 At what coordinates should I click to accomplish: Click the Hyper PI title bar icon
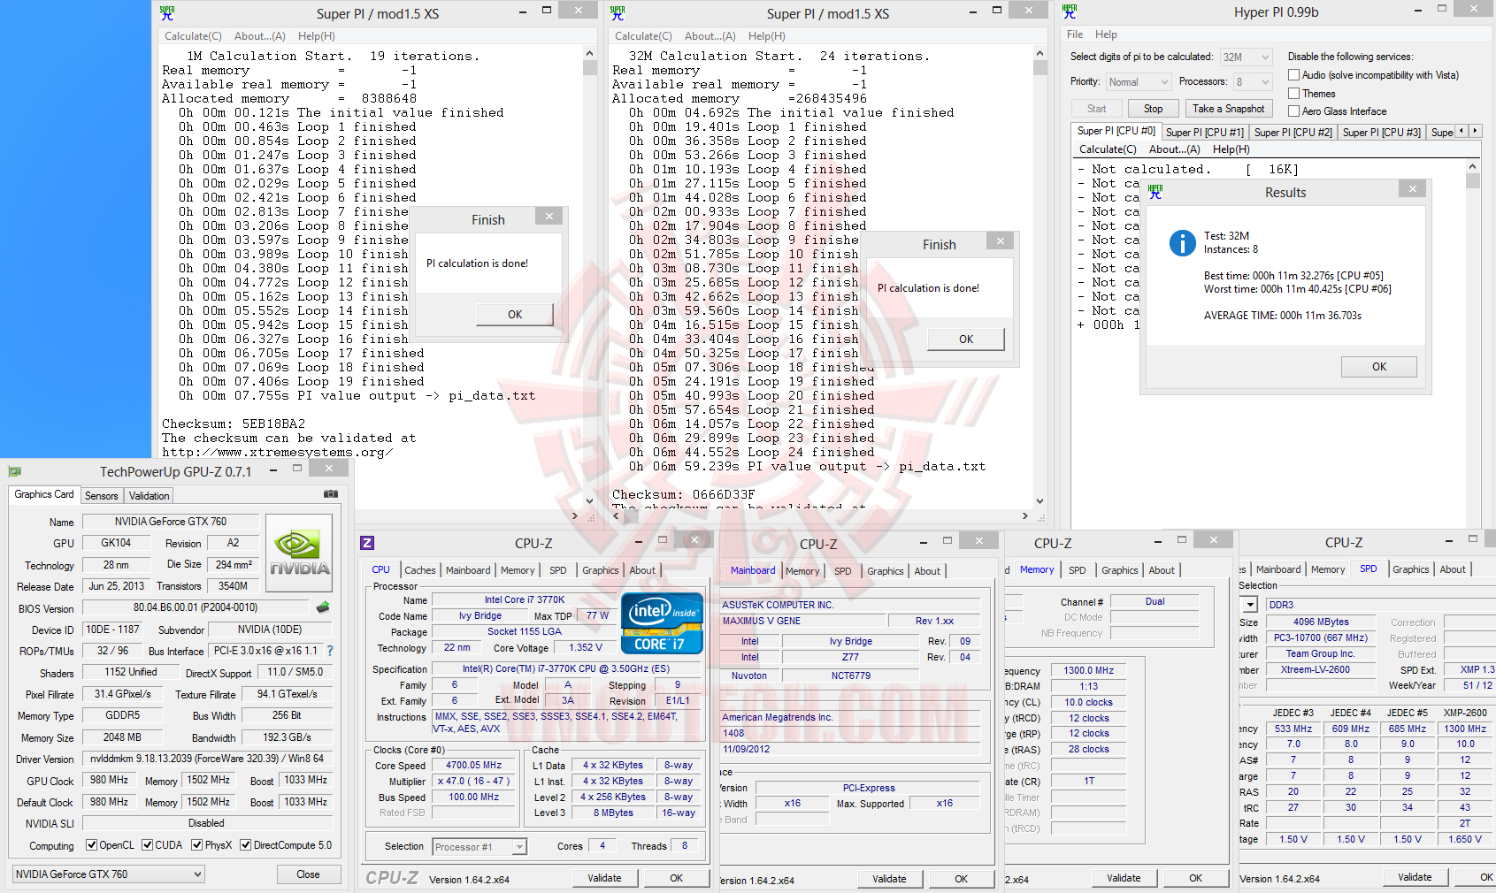tap(1070, 12)
